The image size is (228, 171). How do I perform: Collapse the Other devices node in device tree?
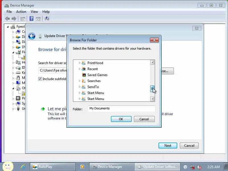coord(13,88)
